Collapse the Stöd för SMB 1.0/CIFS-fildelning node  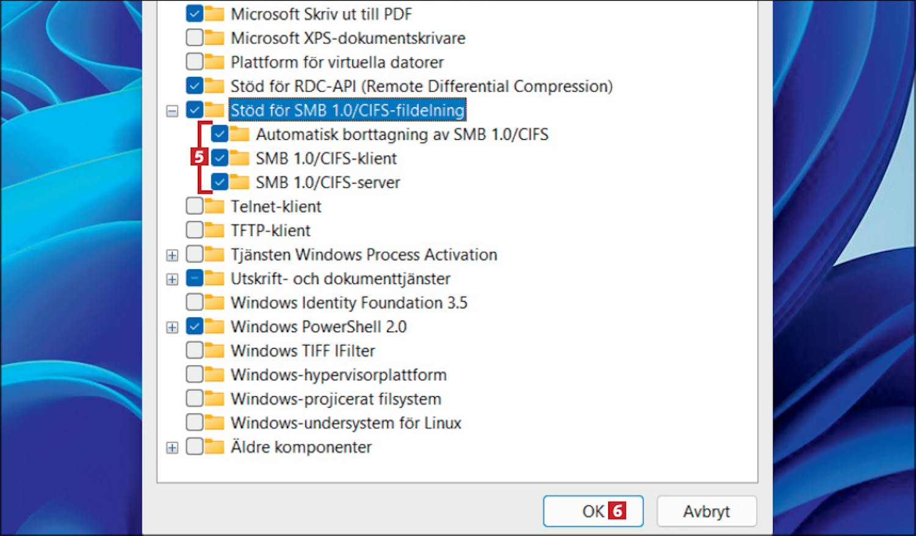[x=172, y=110]
